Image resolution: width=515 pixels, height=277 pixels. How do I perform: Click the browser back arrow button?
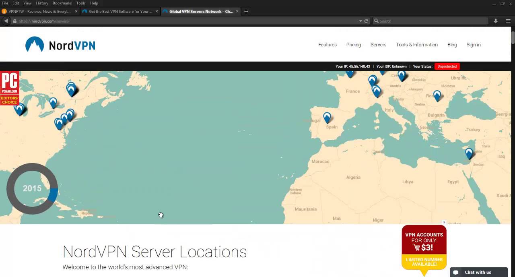tap(6, 21)
